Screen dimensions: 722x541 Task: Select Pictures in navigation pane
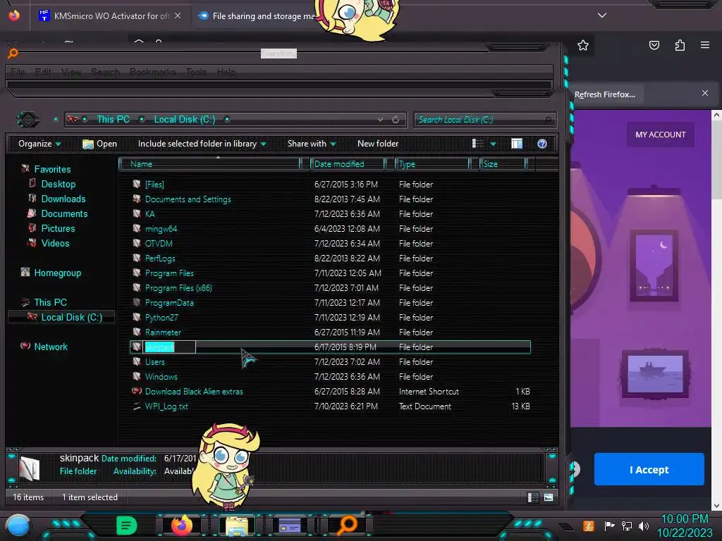click(x=58, y=228)
